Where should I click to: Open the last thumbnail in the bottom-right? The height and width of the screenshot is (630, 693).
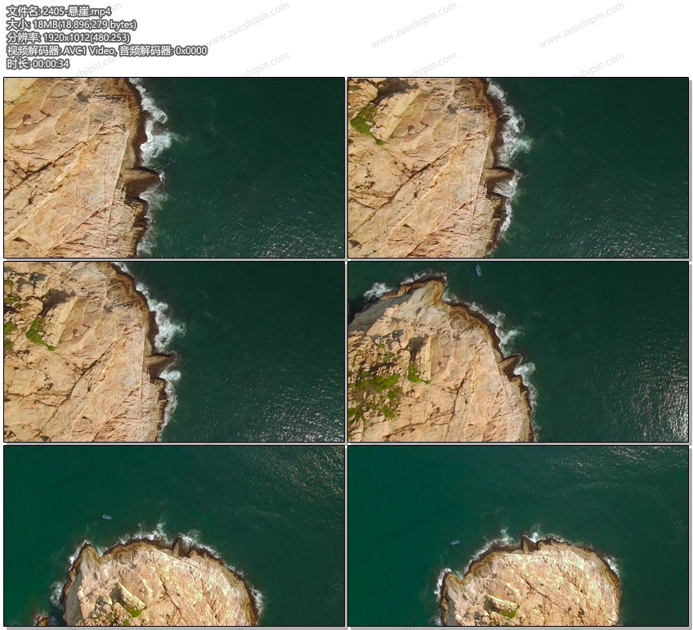518,536
